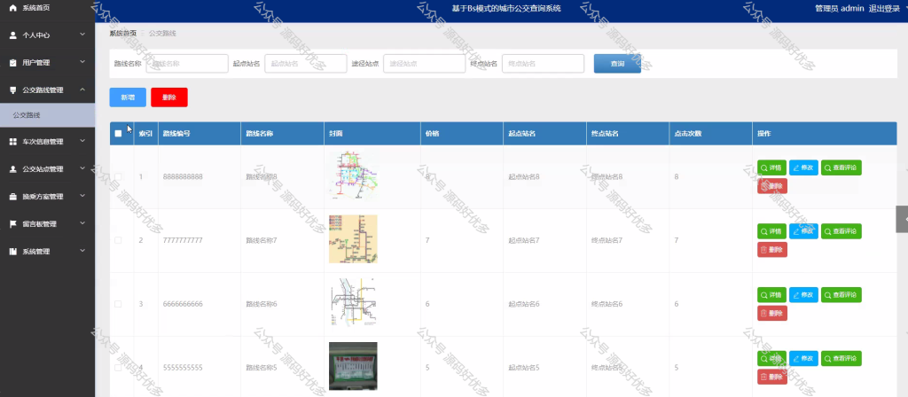Click 系统首页 in the breadcrumb
Screen dimensions: 908x397
tap(122, 34)
